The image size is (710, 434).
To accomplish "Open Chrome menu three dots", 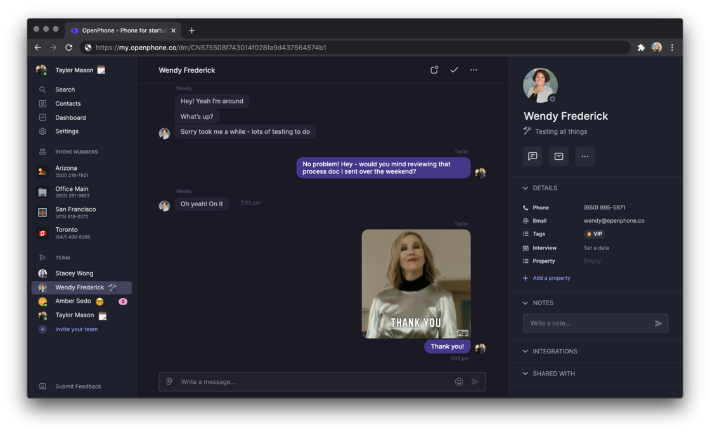I will click(x=672, y=48).
